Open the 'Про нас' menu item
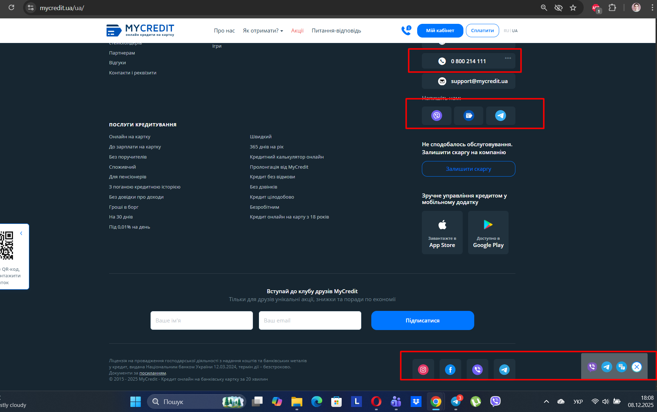The height and width of the screenshot is (412, 657). 224,31
